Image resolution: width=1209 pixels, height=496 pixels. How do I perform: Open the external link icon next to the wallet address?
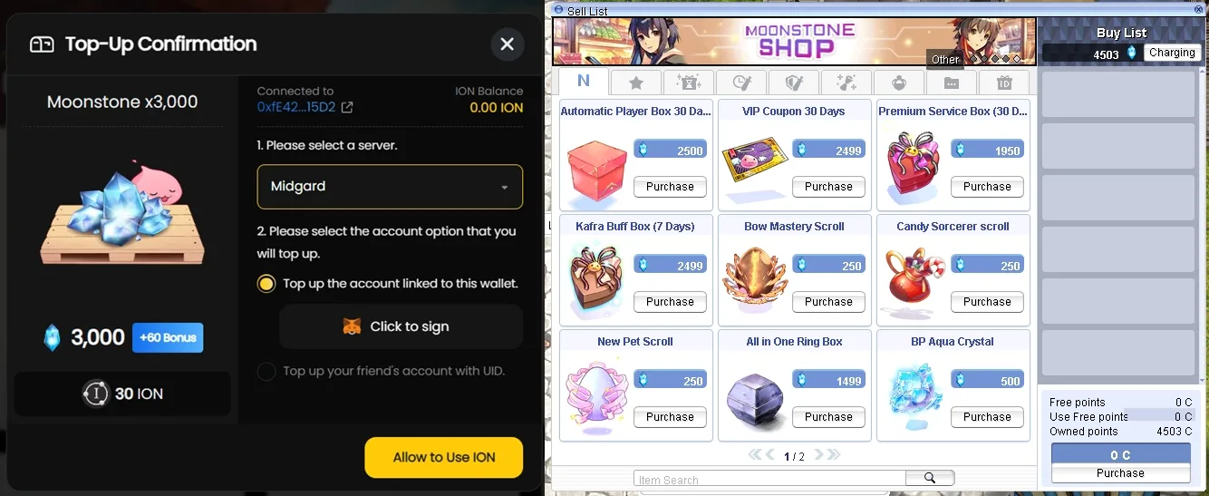coord(346,107)
